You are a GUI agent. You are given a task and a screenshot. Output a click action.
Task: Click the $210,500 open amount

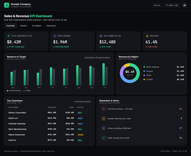(x=70, y=124)
